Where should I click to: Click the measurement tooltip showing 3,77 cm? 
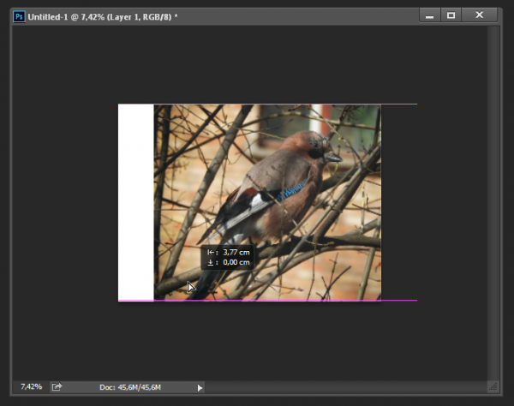coord(228,257)
